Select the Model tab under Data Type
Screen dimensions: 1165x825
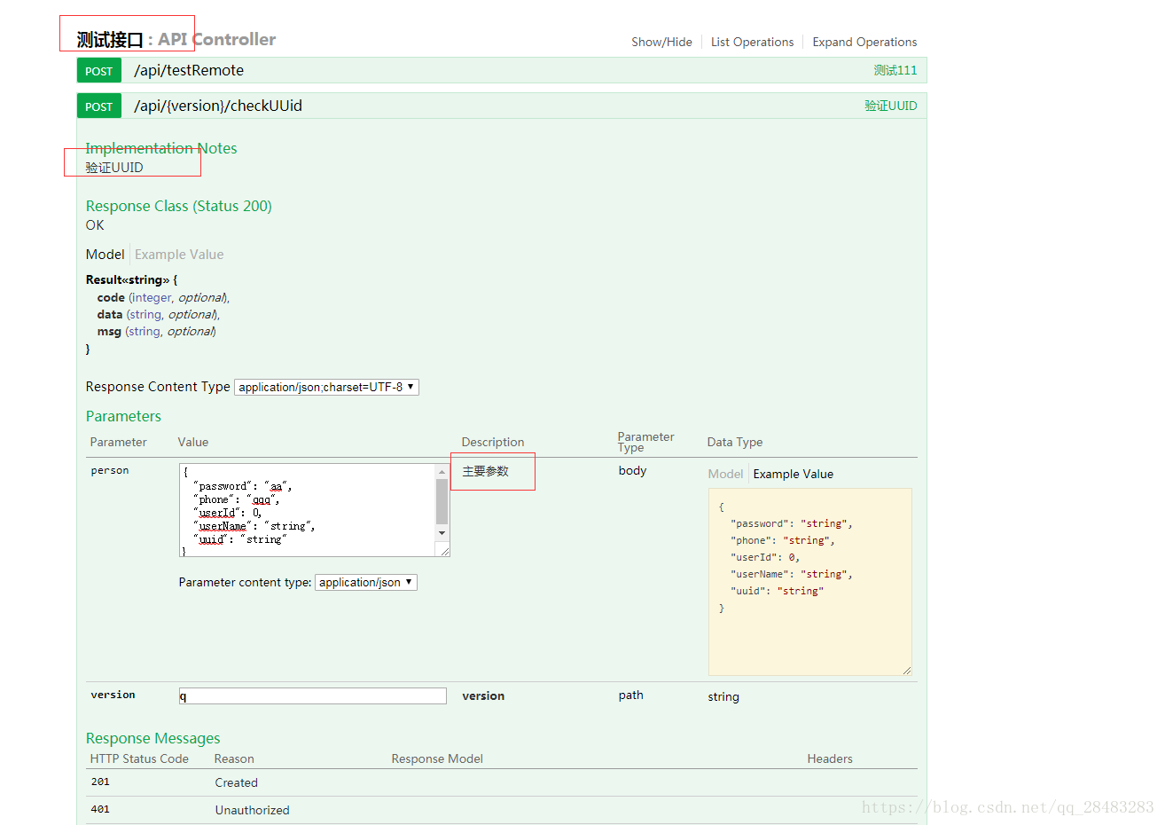coord(725,475)
